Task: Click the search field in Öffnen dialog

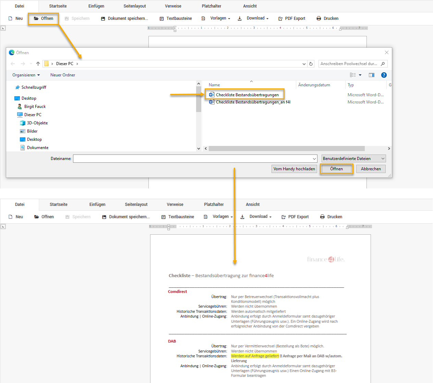Action: (x=353, y=64)
